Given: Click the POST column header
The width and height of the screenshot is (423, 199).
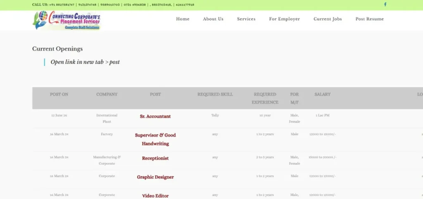Looking at the screenshot, I should 155,94.
